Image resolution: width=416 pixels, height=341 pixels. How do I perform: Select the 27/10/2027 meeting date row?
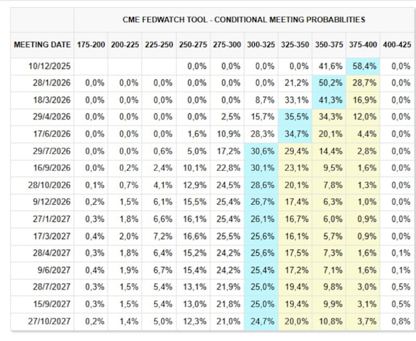pos(50,322)
